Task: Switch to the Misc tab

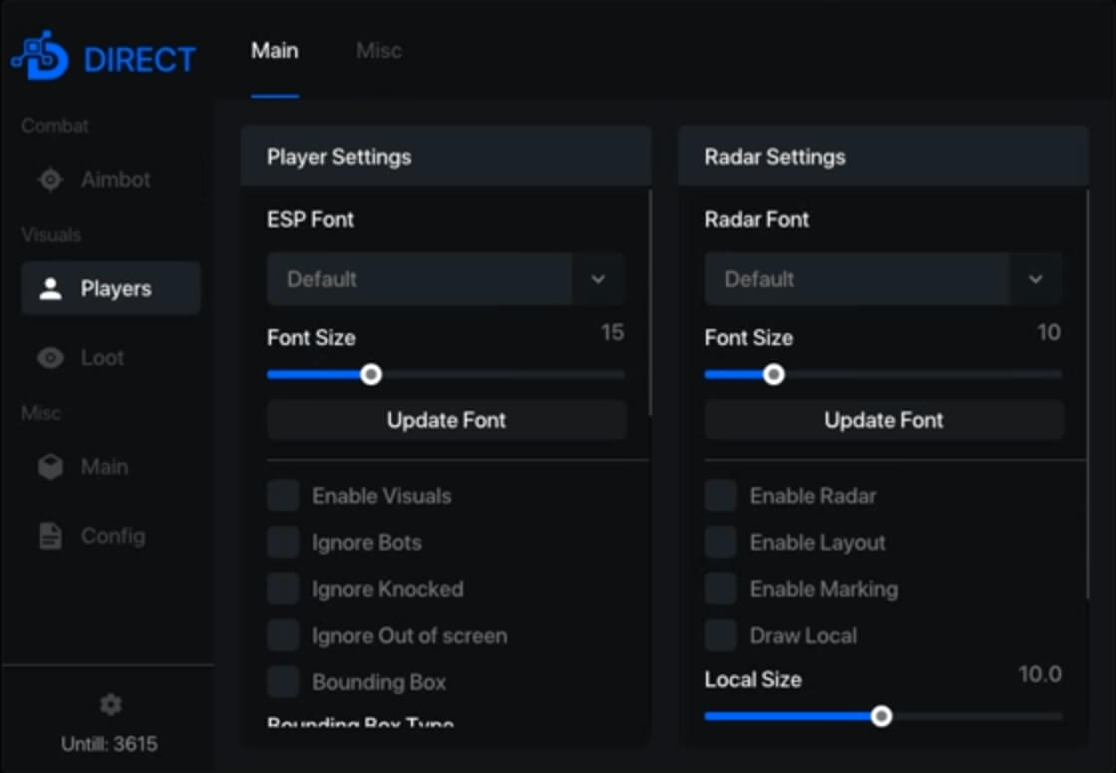Action: click(x=379, y=51)
